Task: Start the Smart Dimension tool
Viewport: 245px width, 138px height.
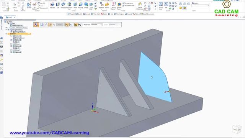Action: (140, 6)
